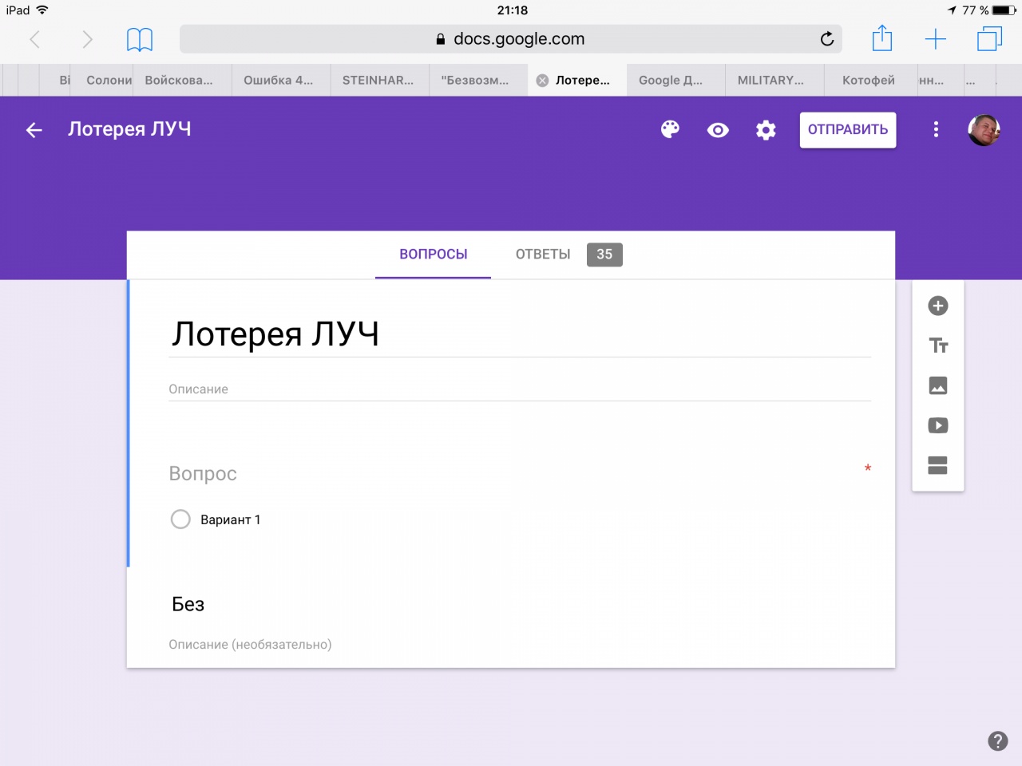
Task: Click the Описание field under form title
Action: 519,389
